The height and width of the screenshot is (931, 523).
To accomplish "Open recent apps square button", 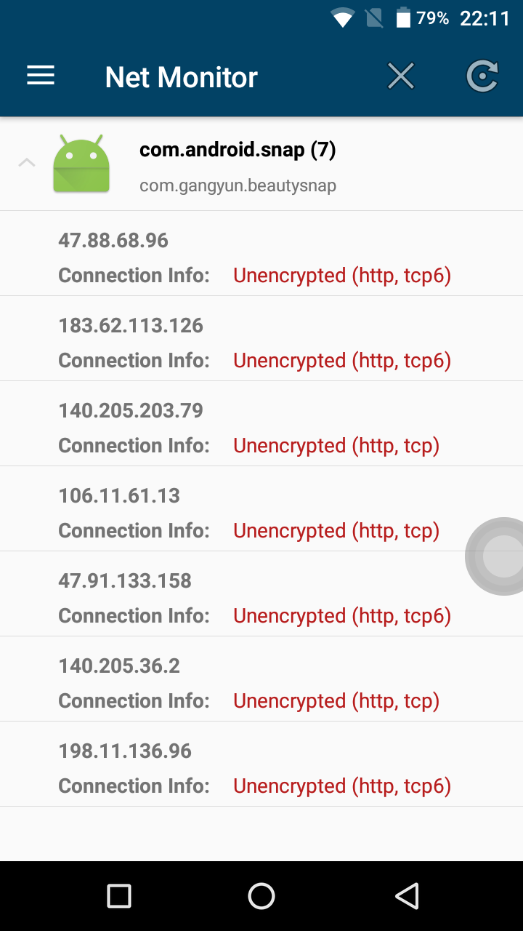I will (119, 896).
